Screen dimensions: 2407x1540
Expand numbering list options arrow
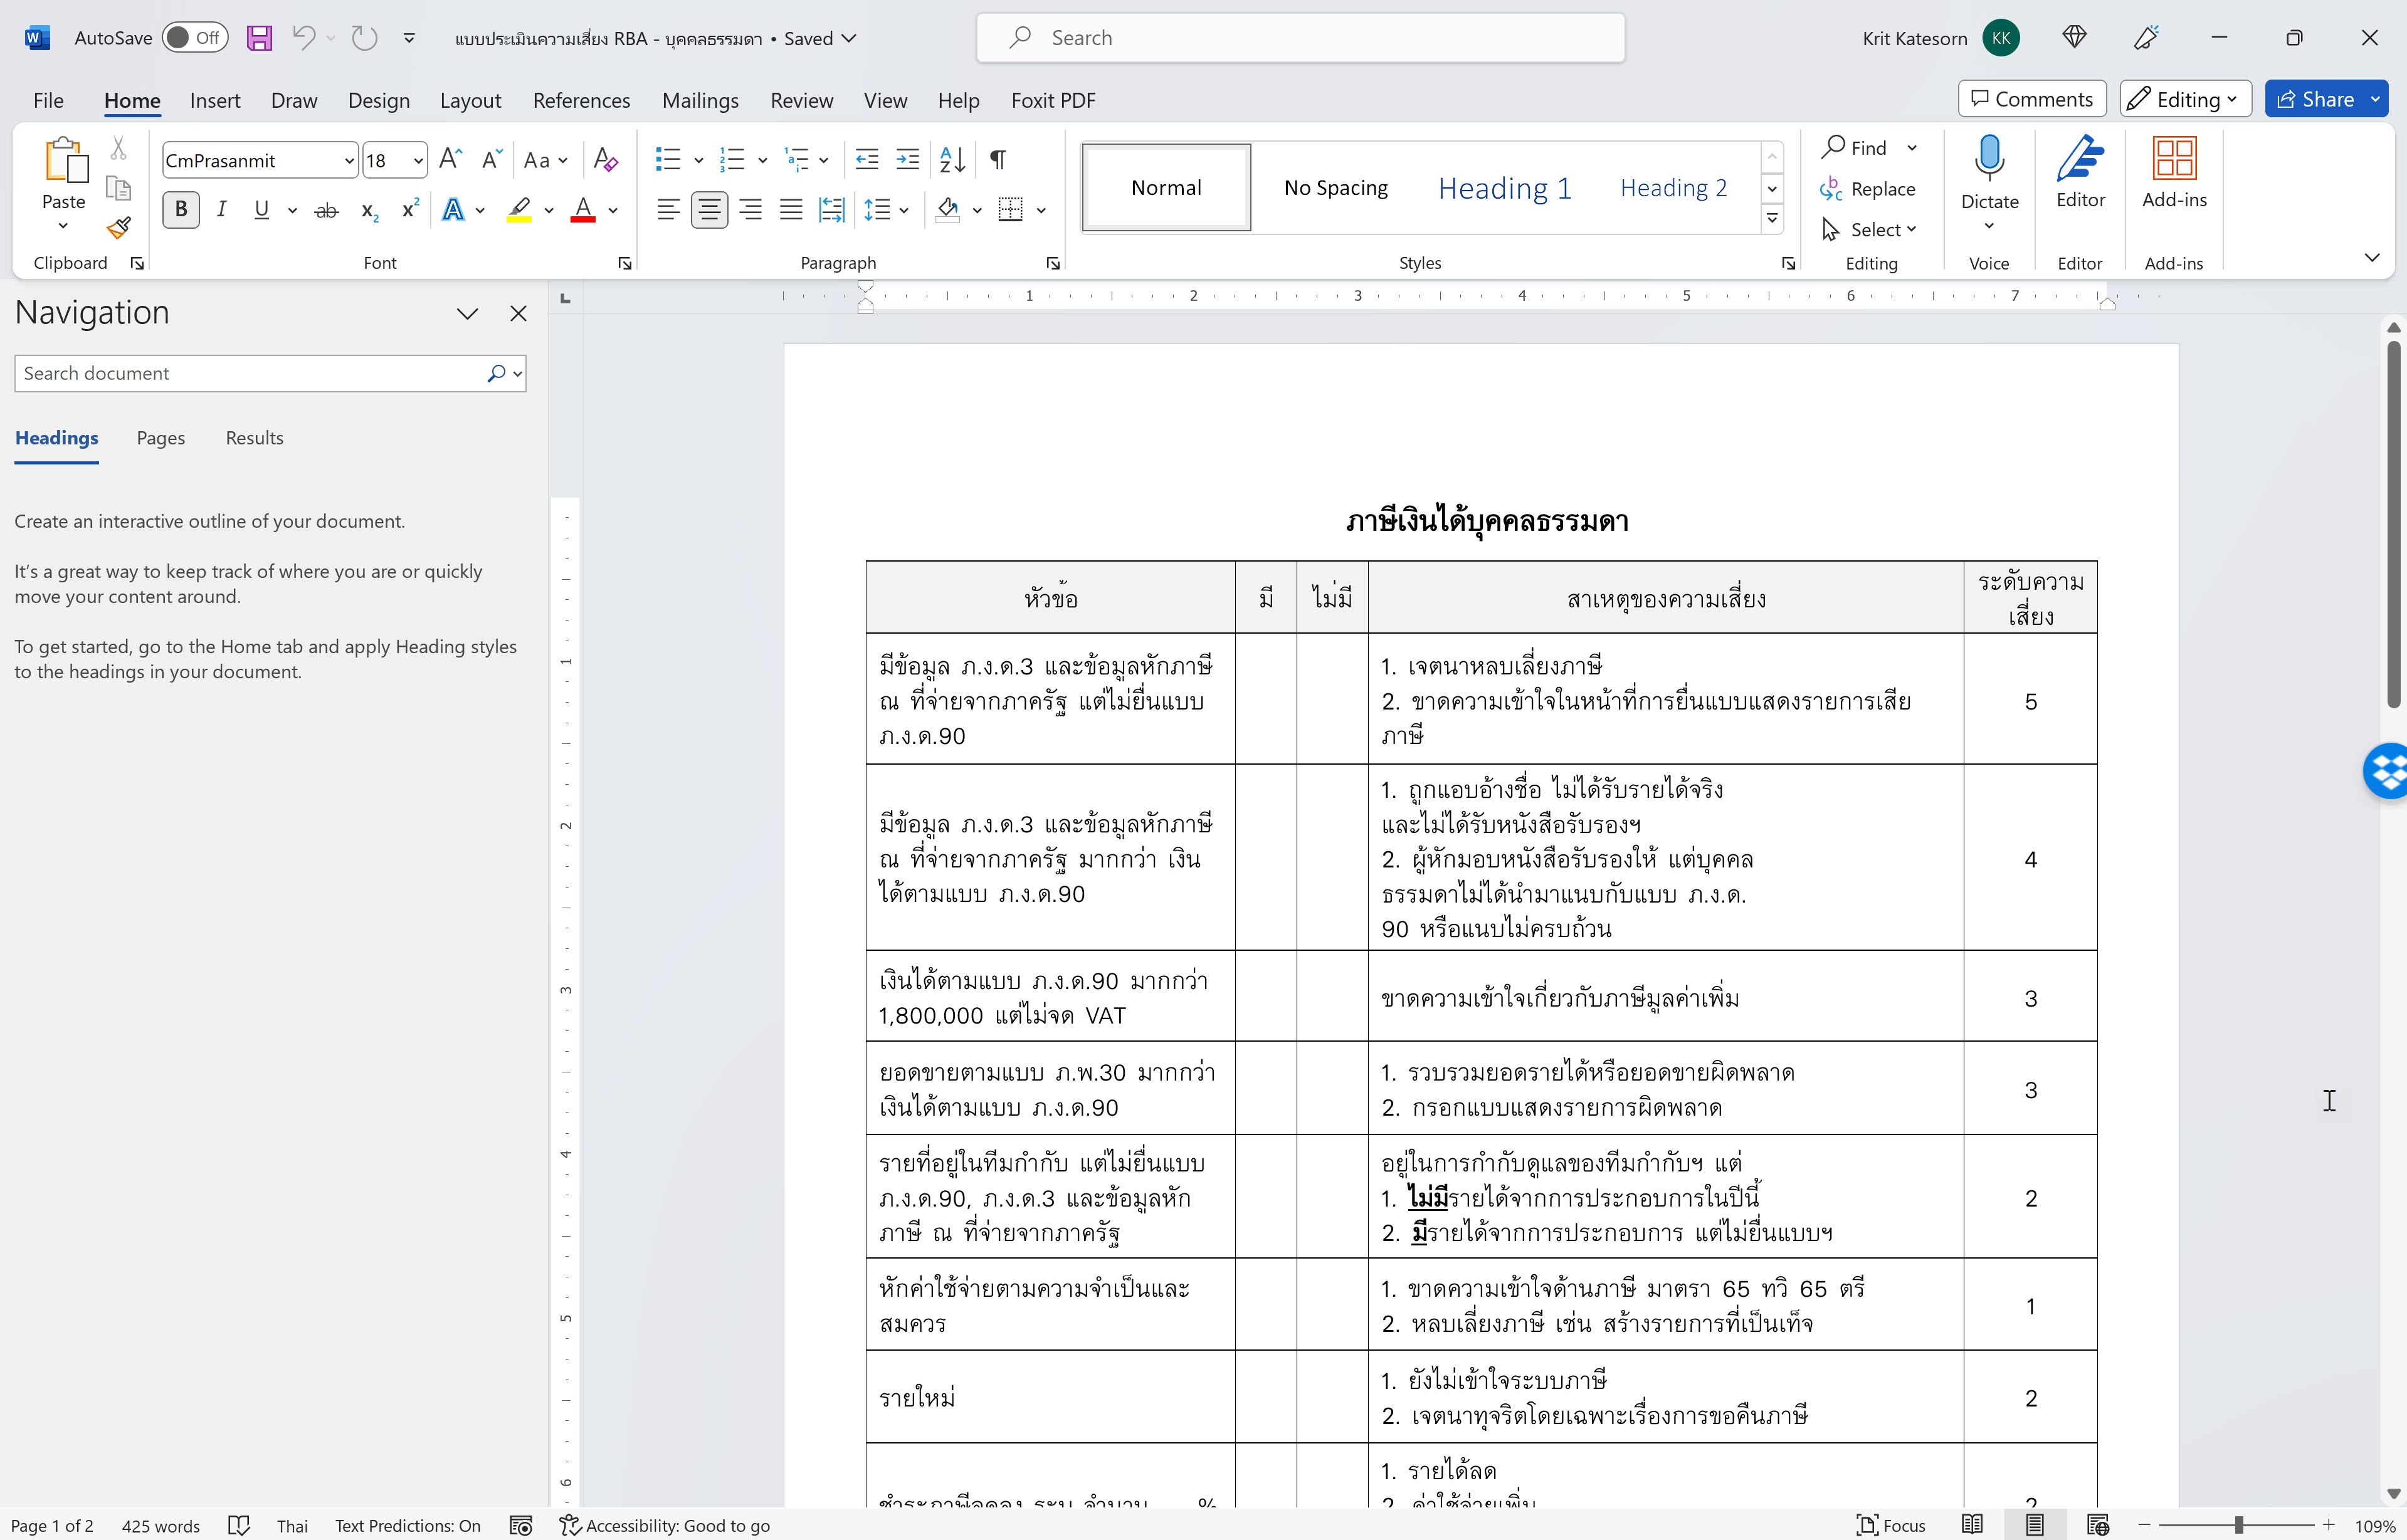click(762, 160)
